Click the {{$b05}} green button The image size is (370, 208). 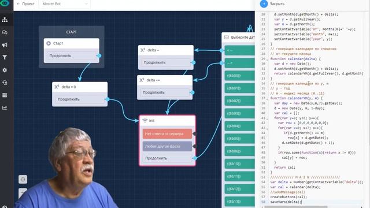[x=239, y=139]
